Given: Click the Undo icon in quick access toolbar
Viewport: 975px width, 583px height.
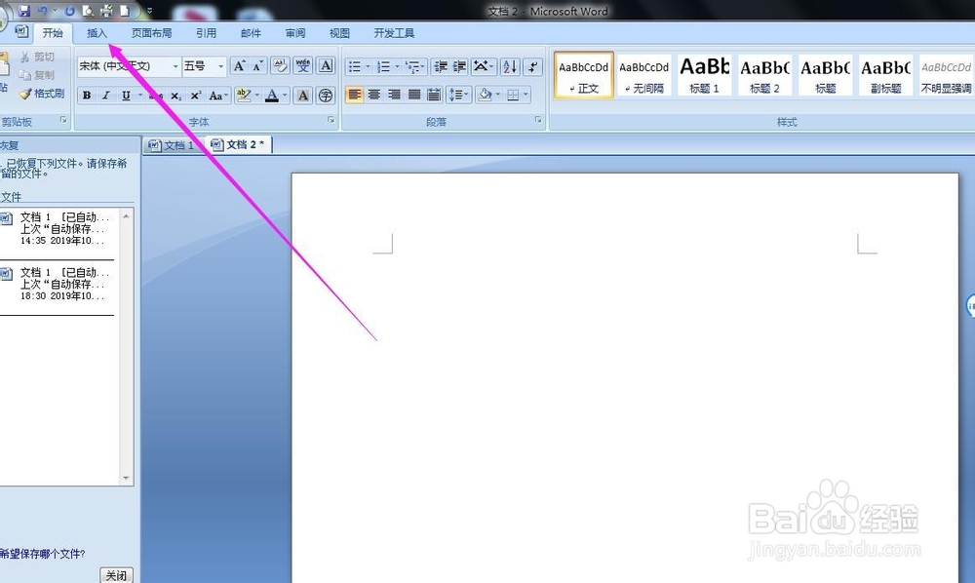Looking at the screenshot, I should (43, 11).
